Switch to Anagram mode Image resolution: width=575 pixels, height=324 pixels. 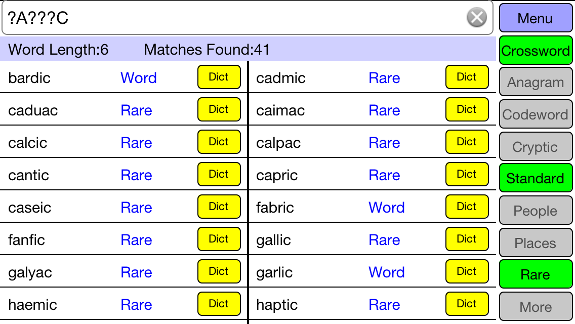(536, 82)
